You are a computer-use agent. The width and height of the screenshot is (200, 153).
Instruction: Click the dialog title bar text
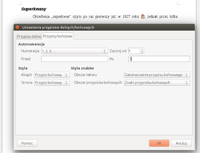[58, 27]
